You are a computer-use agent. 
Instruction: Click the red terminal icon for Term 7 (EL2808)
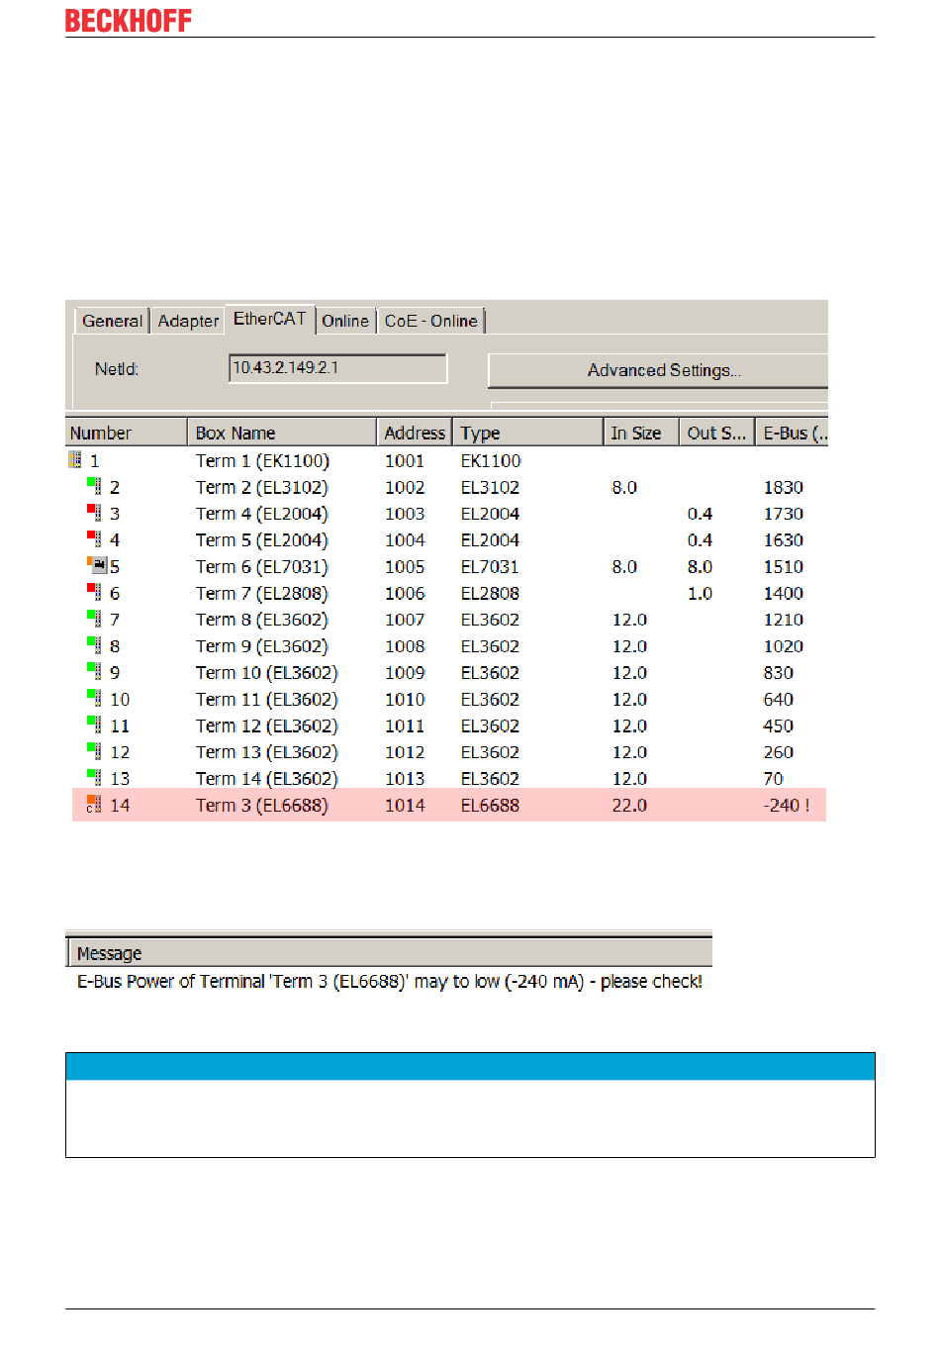coord(94,592)
